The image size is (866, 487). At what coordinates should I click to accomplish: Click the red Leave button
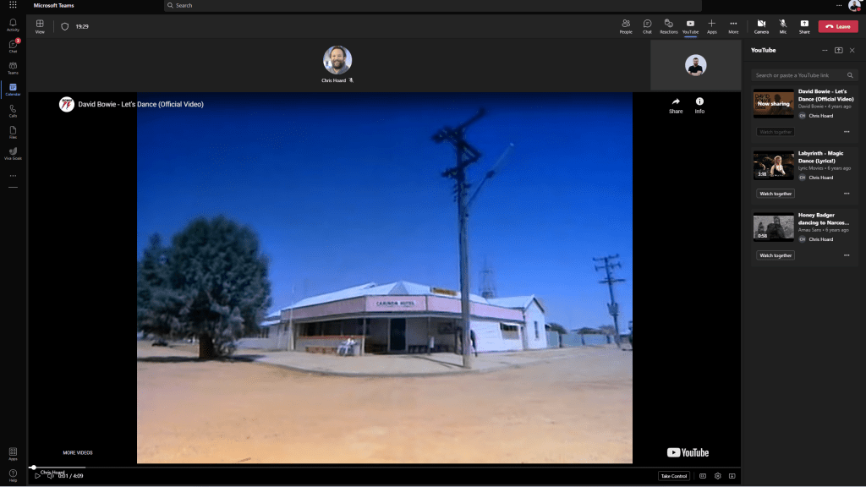[x=838, y=26]
